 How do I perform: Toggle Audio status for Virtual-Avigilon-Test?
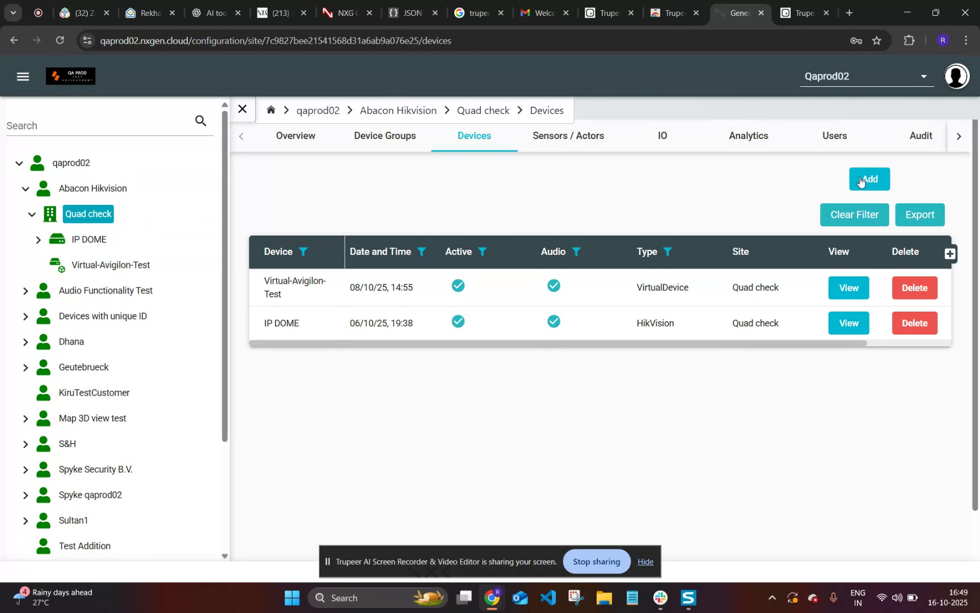[x=553, y=285]
